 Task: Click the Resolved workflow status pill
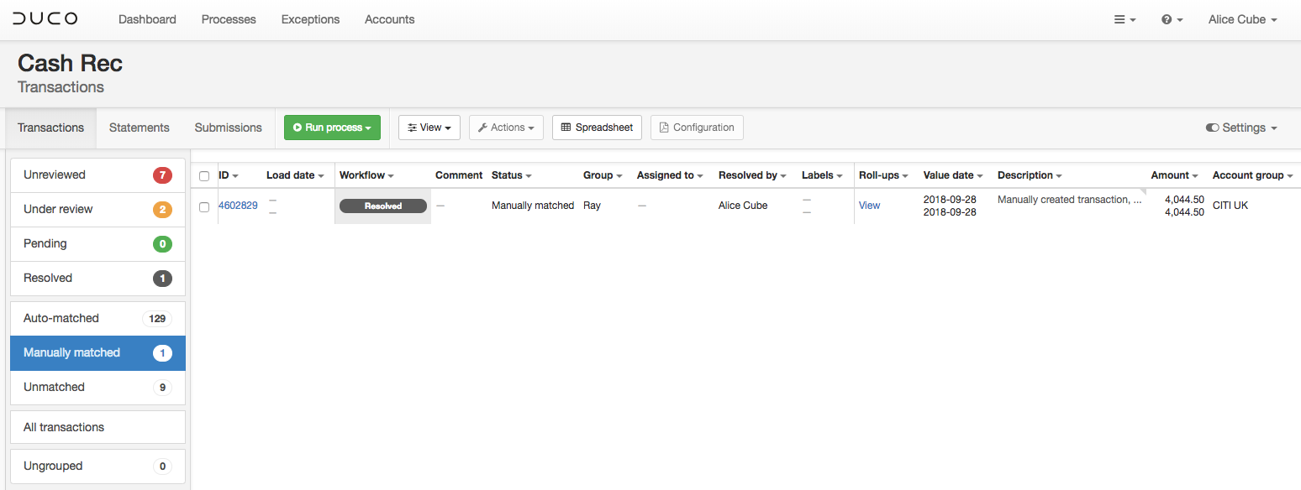pyautogui.click(x=383, y=206)
